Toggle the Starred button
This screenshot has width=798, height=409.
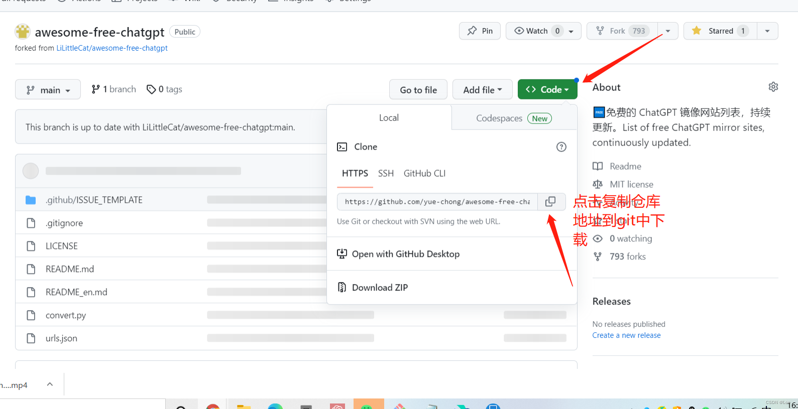[x=720, y=31]
